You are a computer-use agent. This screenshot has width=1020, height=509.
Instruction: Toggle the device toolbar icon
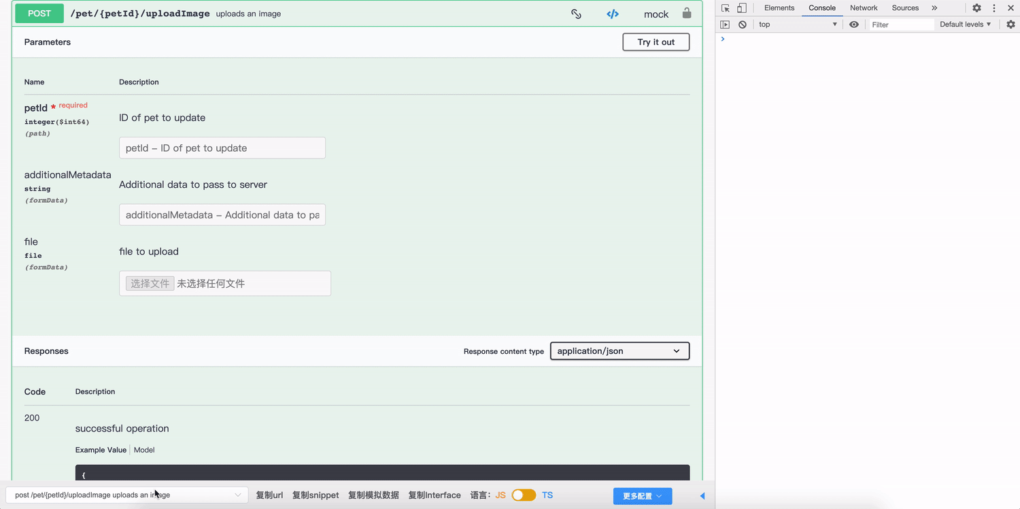742,8
